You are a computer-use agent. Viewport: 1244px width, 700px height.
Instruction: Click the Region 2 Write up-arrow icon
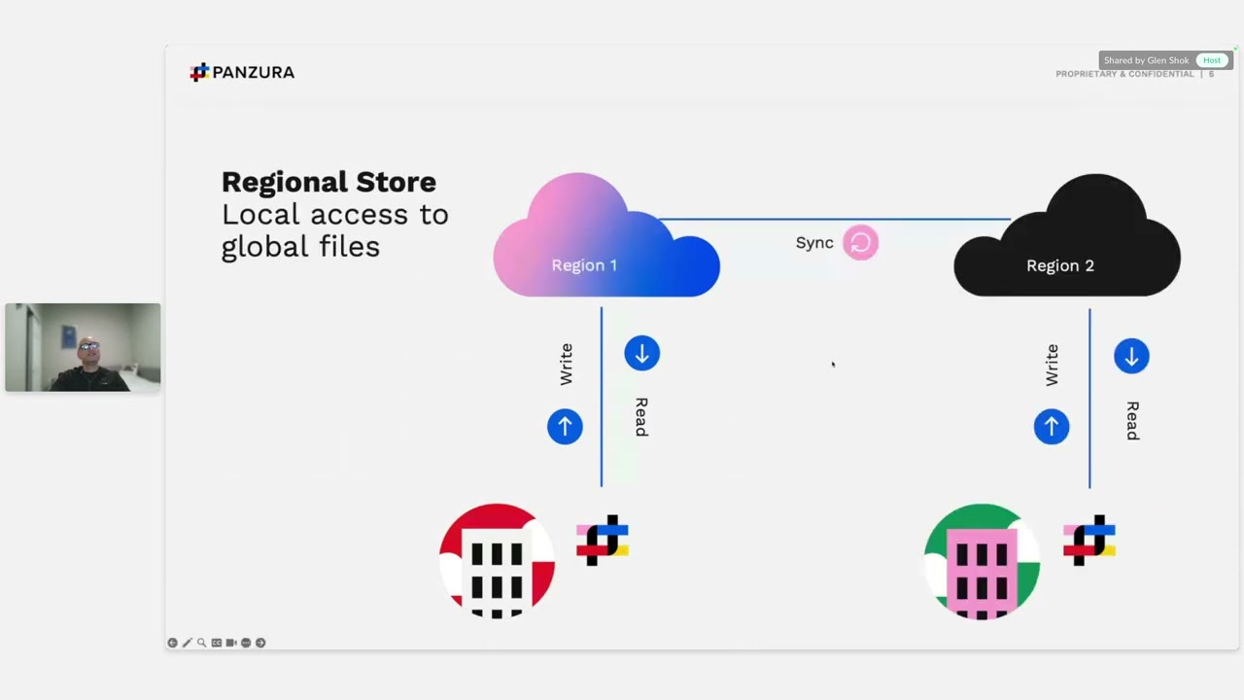coord(1052,427)
